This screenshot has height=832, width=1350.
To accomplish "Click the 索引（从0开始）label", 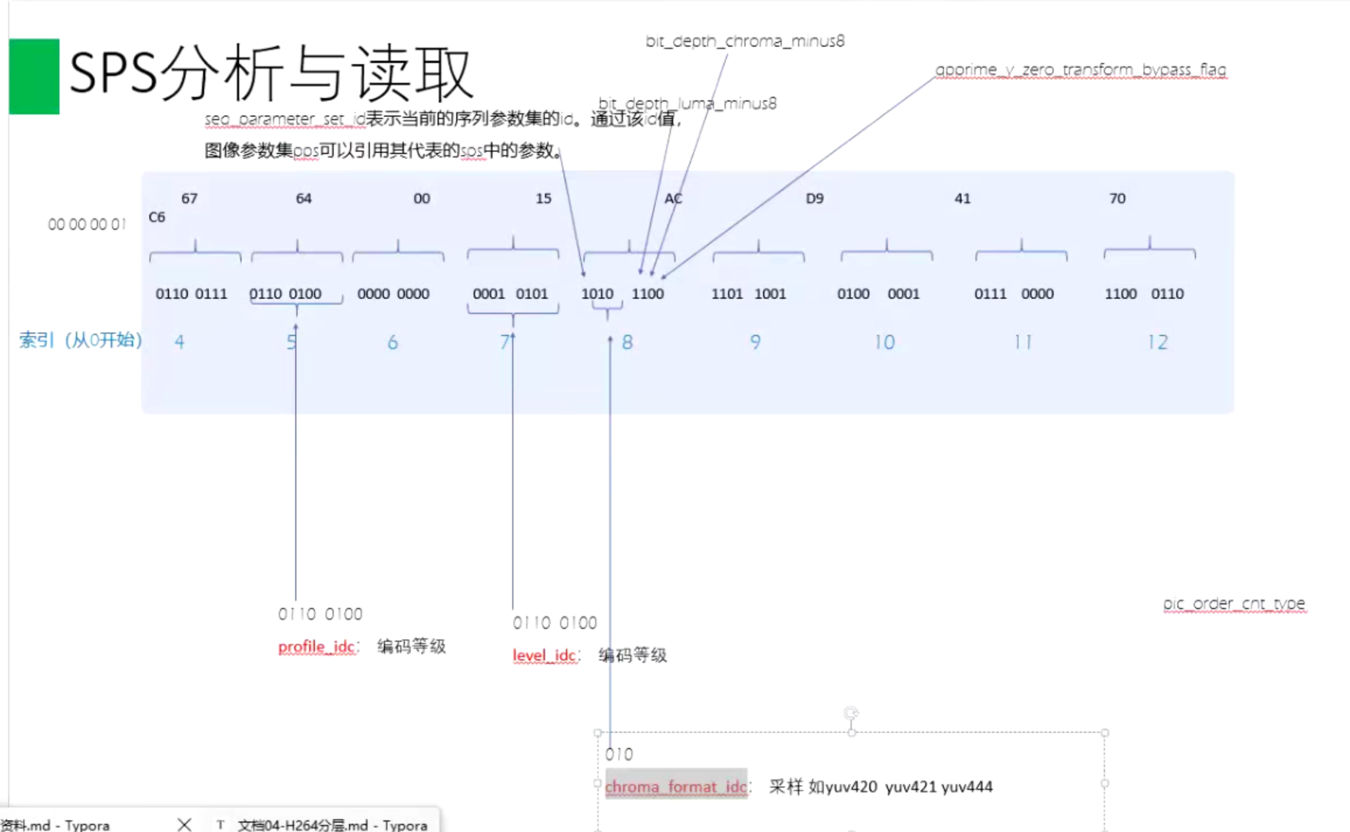I will [x=81, y=340].
